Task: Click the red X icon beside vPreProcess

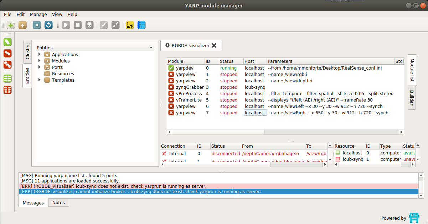Action: (171, 93)
